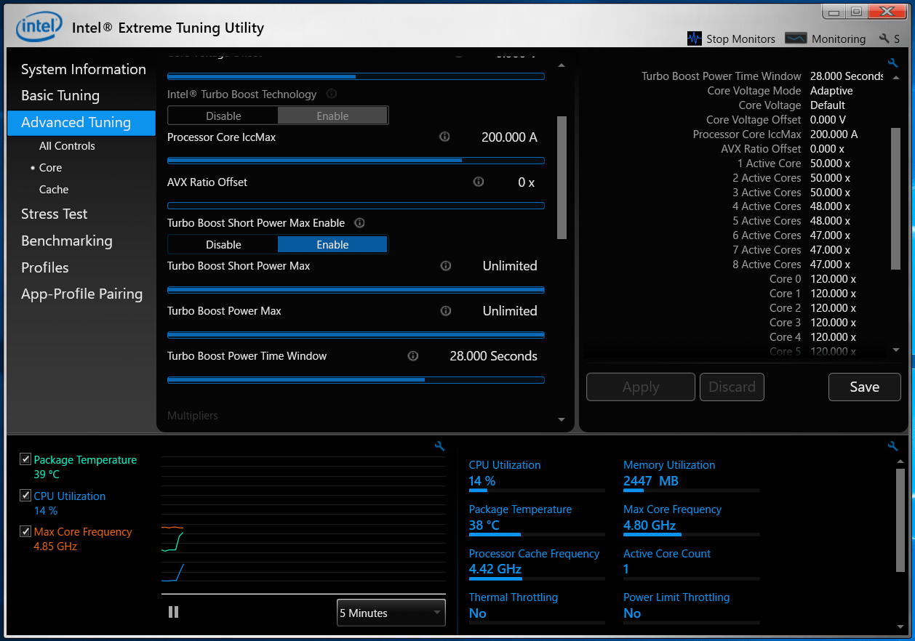This screenshot has height=641, width=915.
Task: Click the Stop Monitors heartbeat icon
Action: tap(695, 39)
